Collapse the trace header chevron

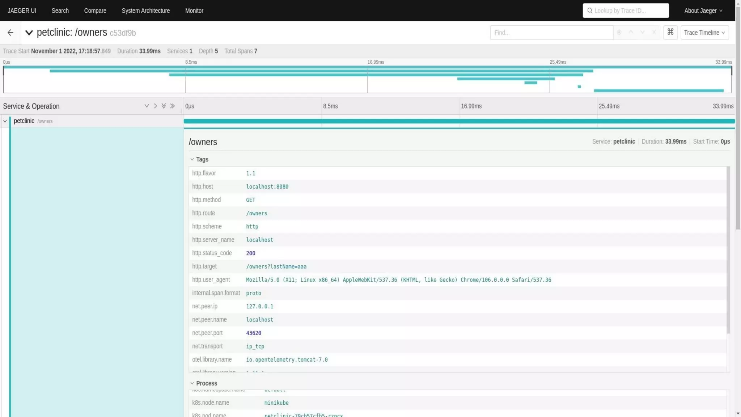pos(29,33)
